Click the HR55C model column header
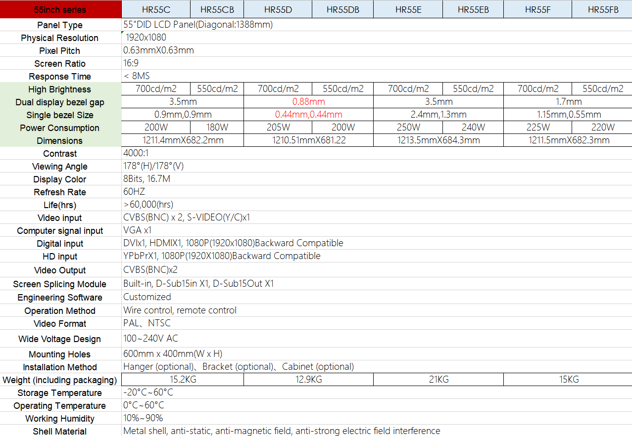This screenshot has width=632, height=436. click(x=156, y=9)
